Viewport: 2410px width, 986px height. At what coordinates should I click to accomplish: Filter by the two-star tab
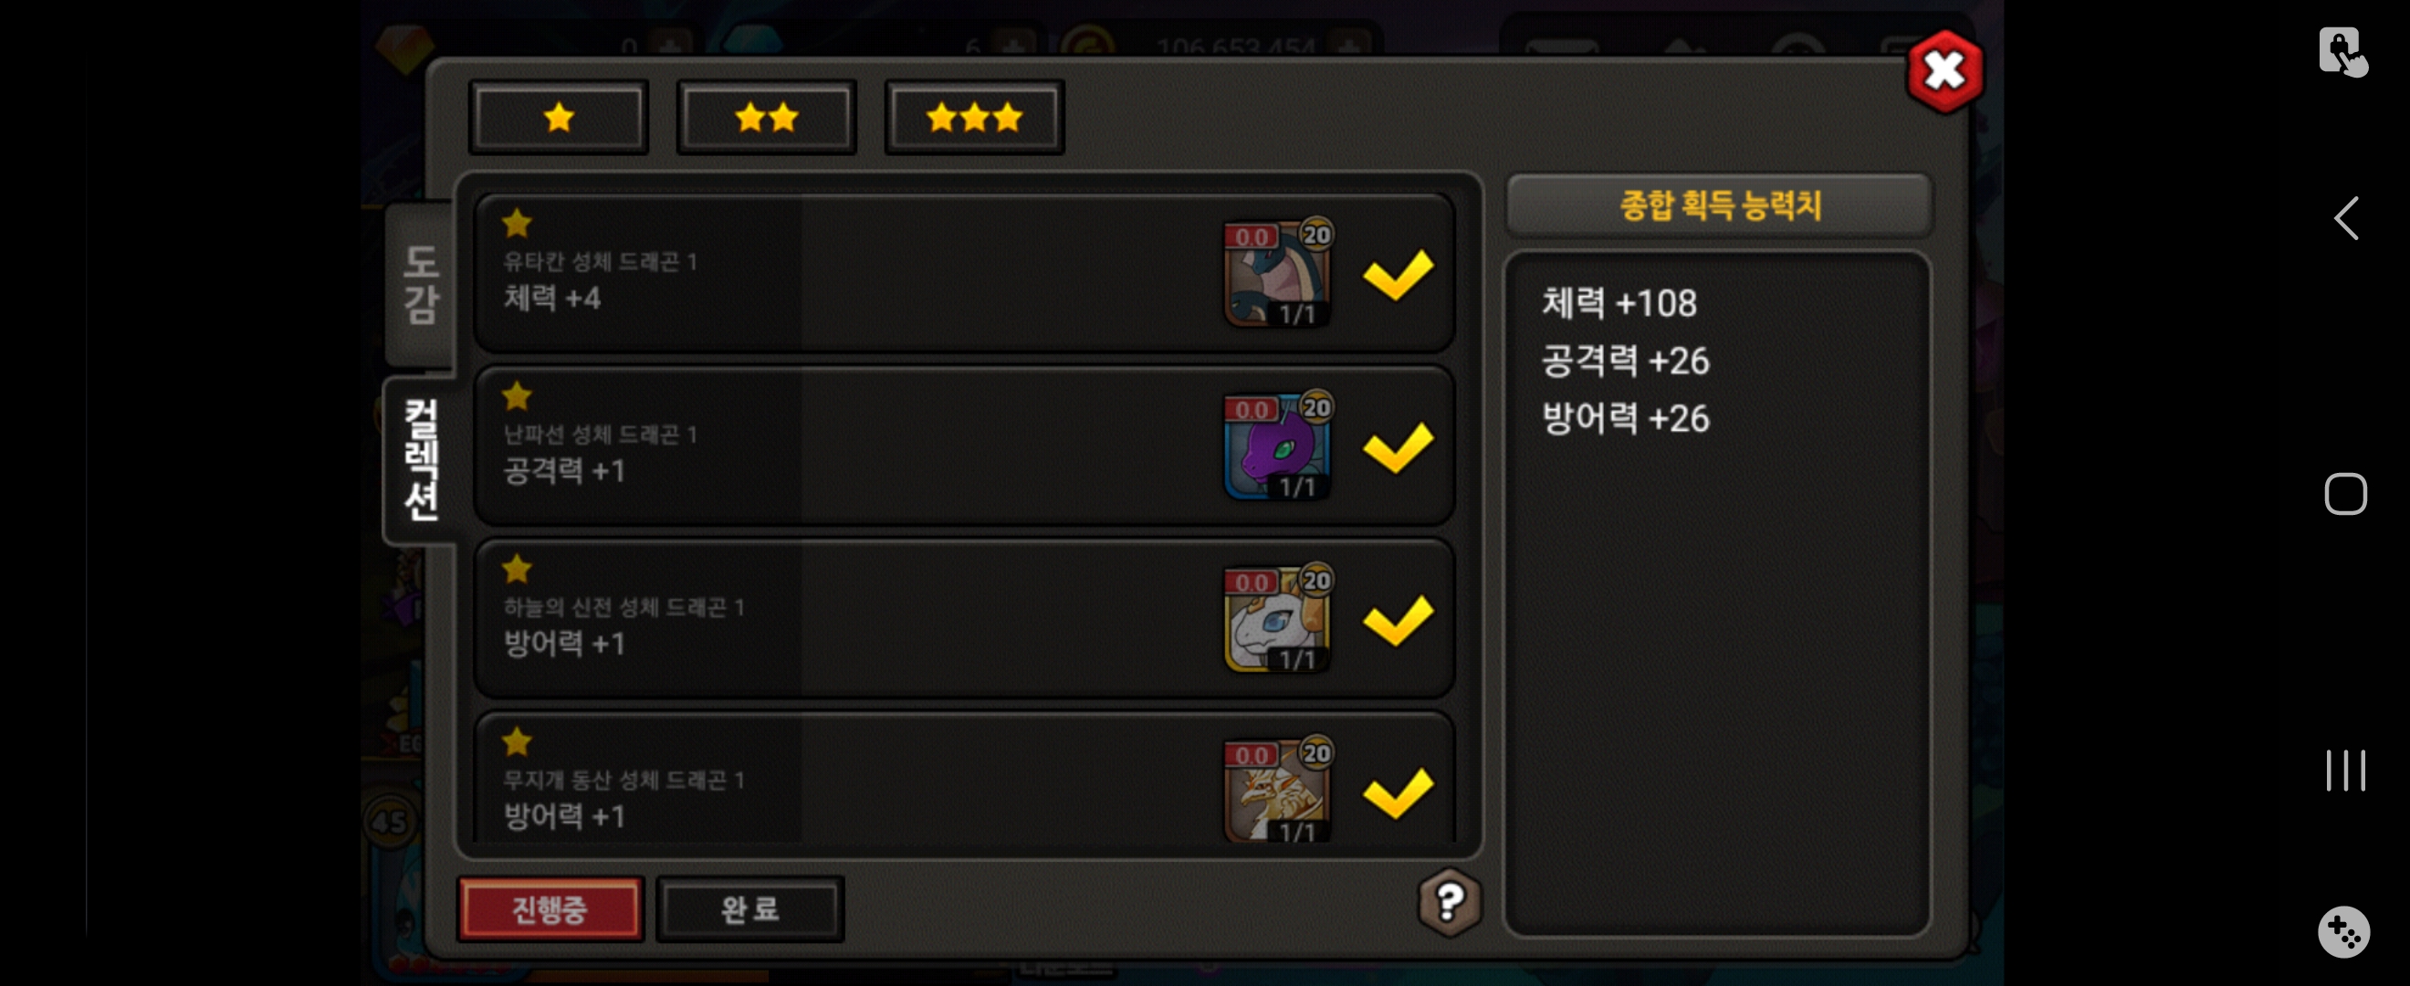click(x=766, y=118)
